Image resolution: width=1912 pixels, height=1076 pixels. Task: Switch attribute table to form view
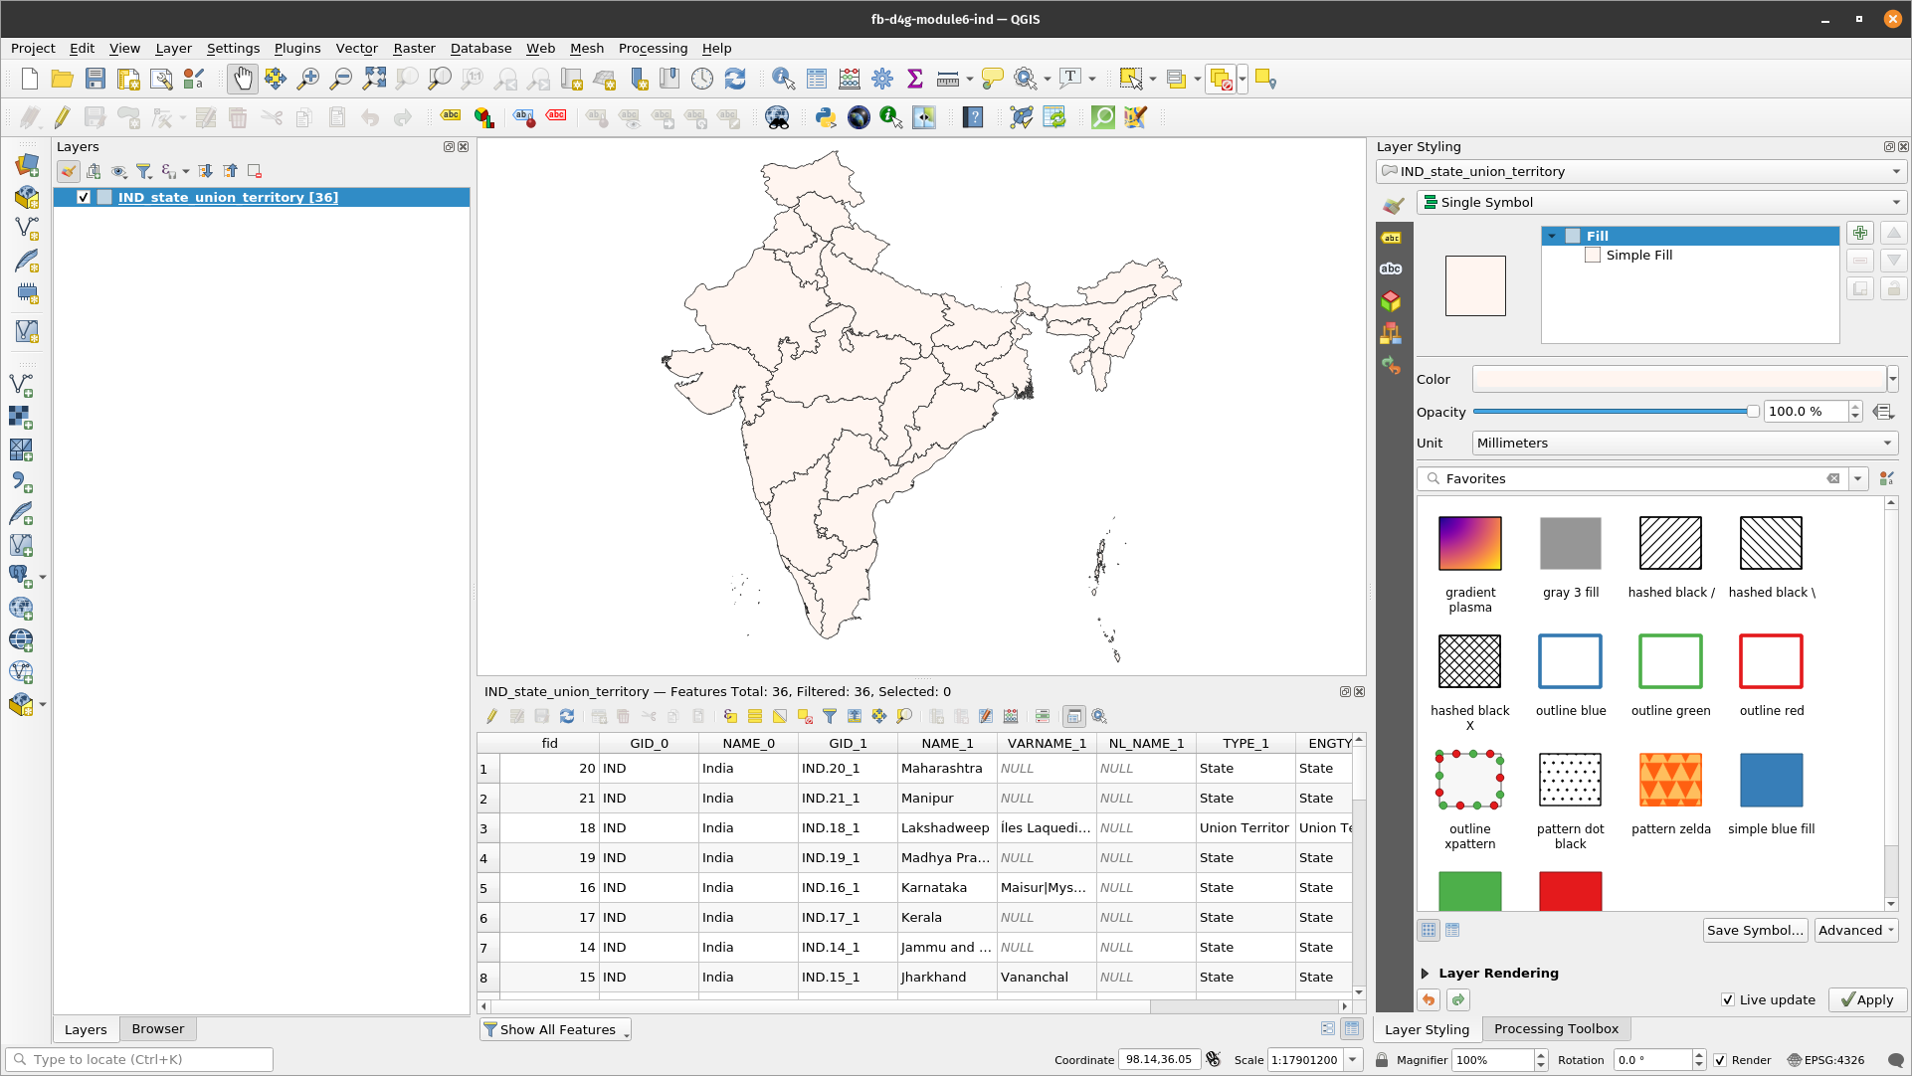tap(1328, 1029)
